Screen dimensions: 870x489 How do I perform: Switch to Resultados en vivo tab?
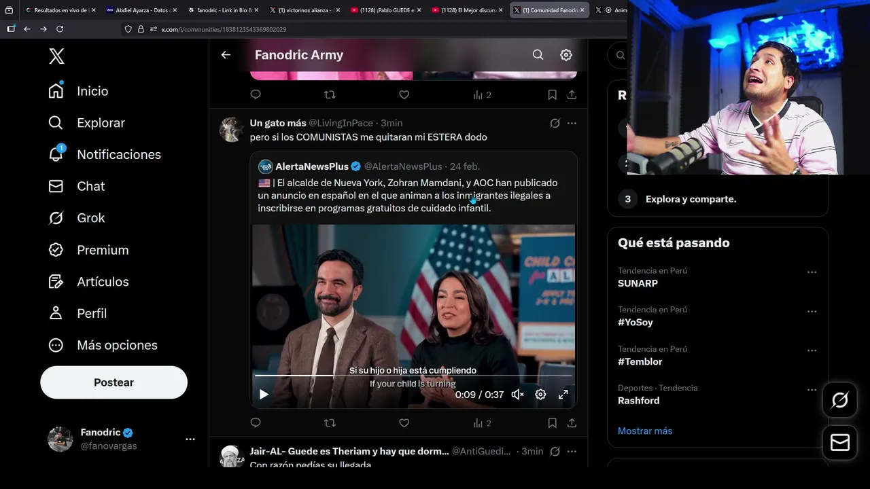[x=60, y=10]
